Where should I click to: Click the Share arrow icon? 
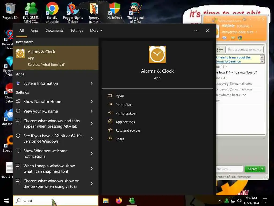[110, 139]
